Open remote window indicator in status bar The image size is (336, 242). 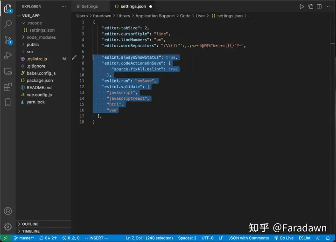pos(6,238)
